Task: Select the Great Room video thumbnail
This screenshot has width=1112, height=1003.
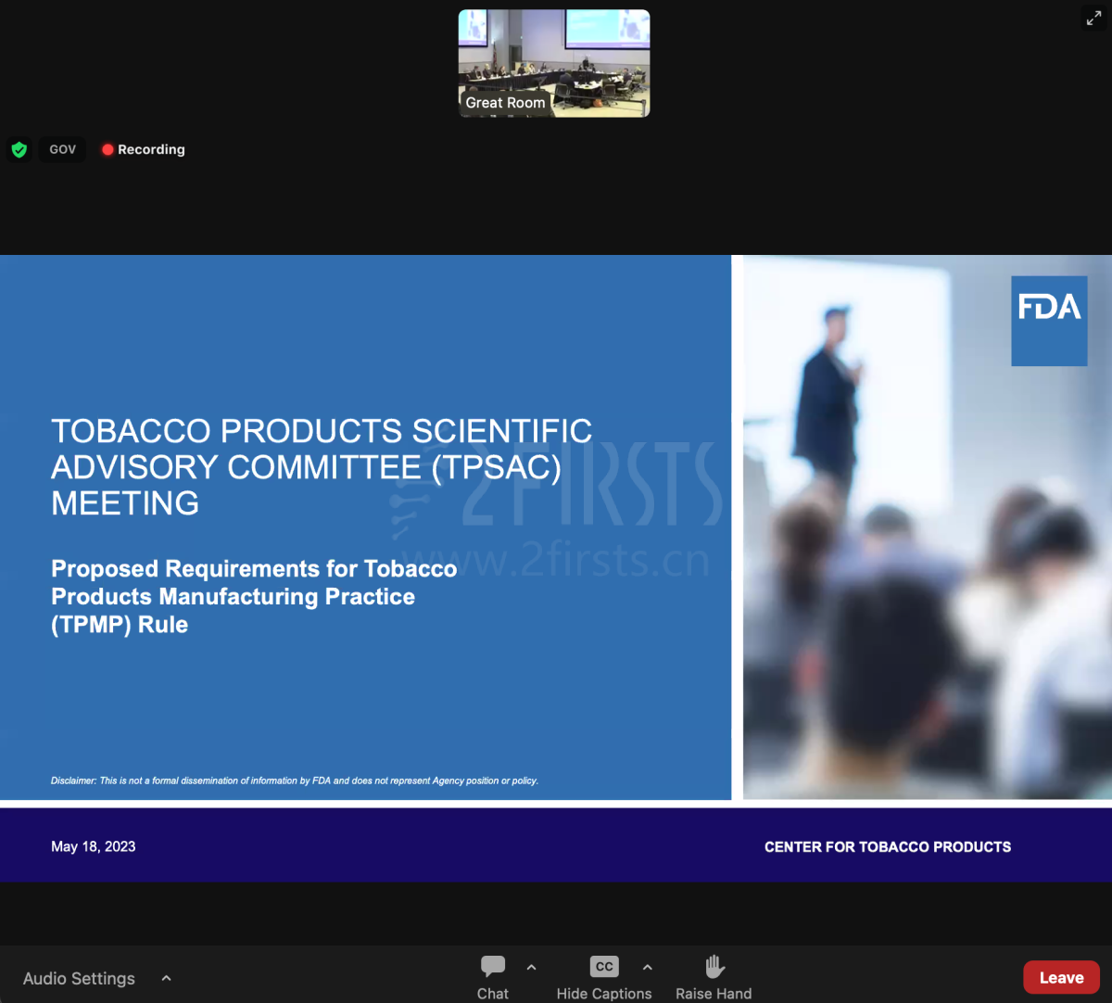Action: click(x=554, y=63)
